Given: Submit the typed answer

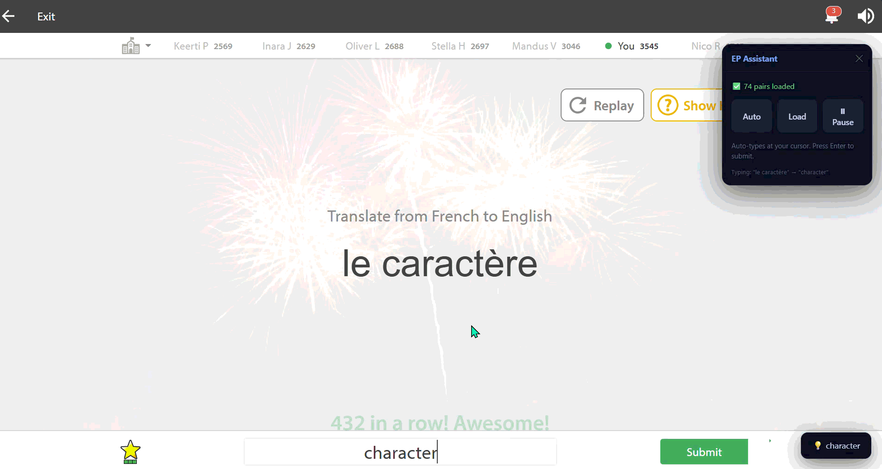Looking at the screenshot, I should 704,452.
